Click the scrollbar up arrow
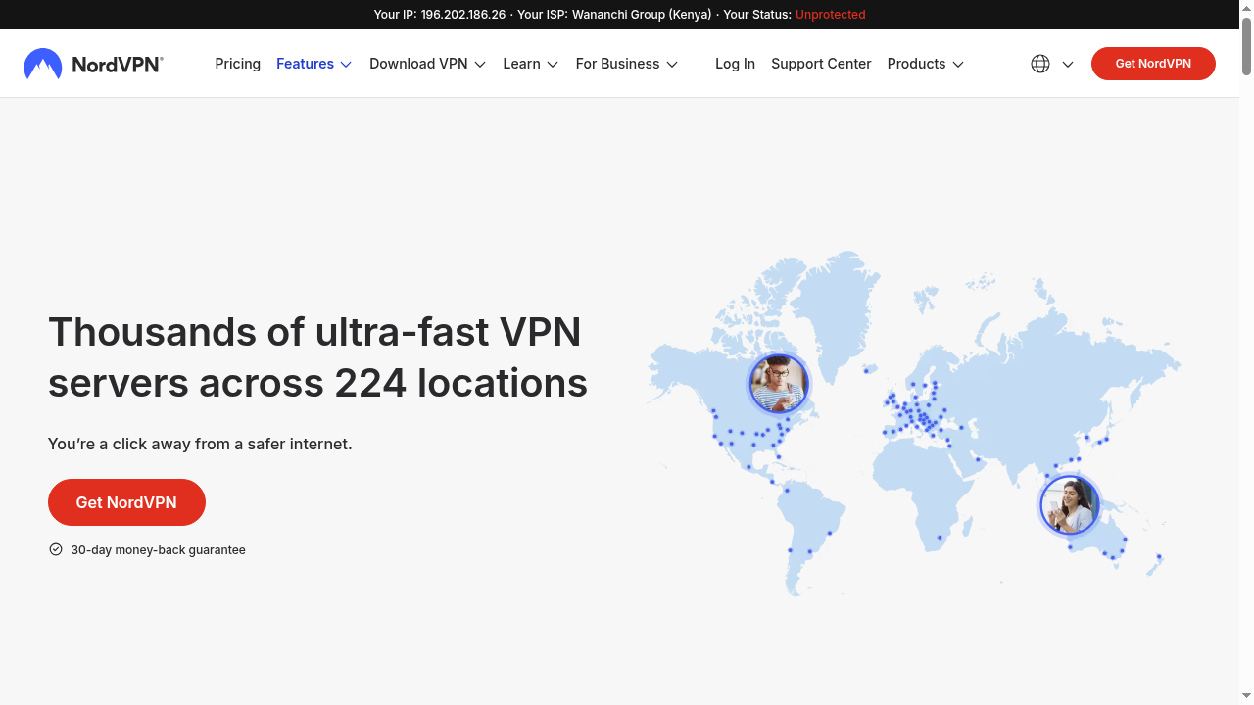This screenshot has height=705, width=1254. tap(1246, 7)
